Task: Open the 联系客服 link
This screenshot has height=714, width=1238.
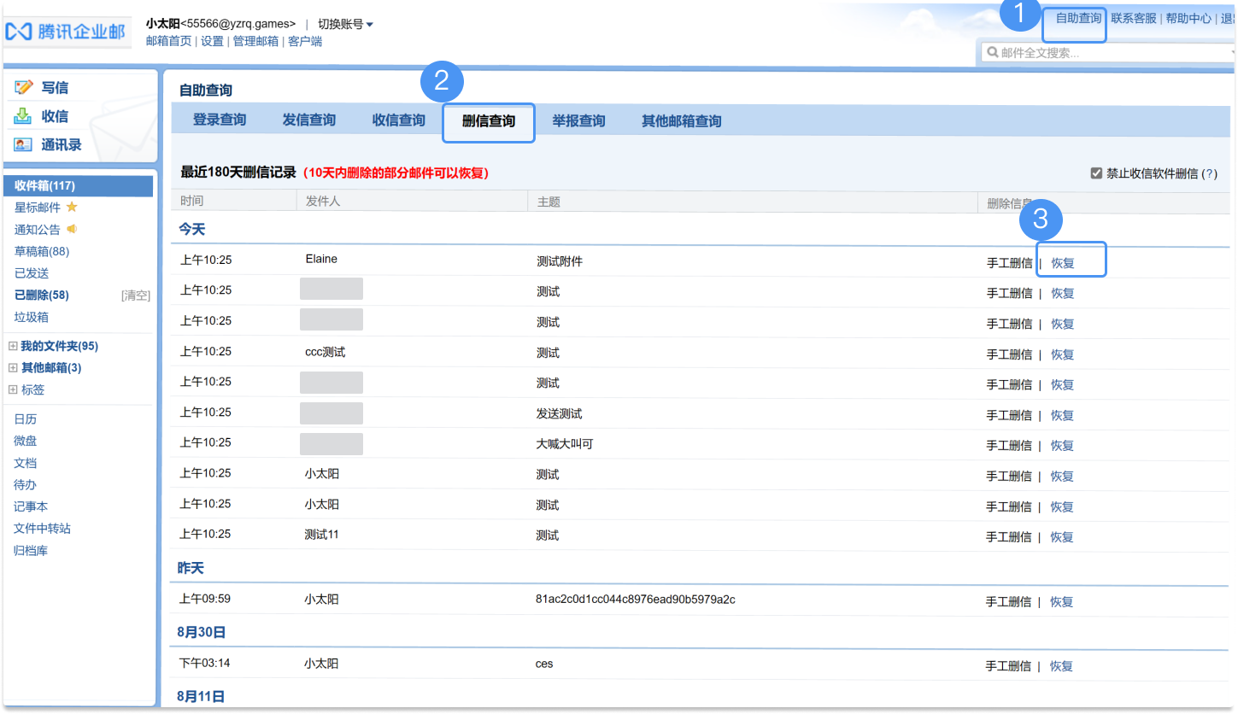Action: (x=1134, y=18)
